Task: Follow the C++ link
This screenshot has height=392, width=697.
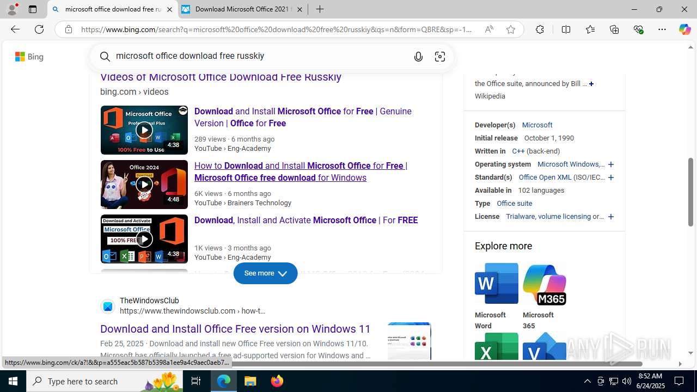Action: click(x=518, y=151)
